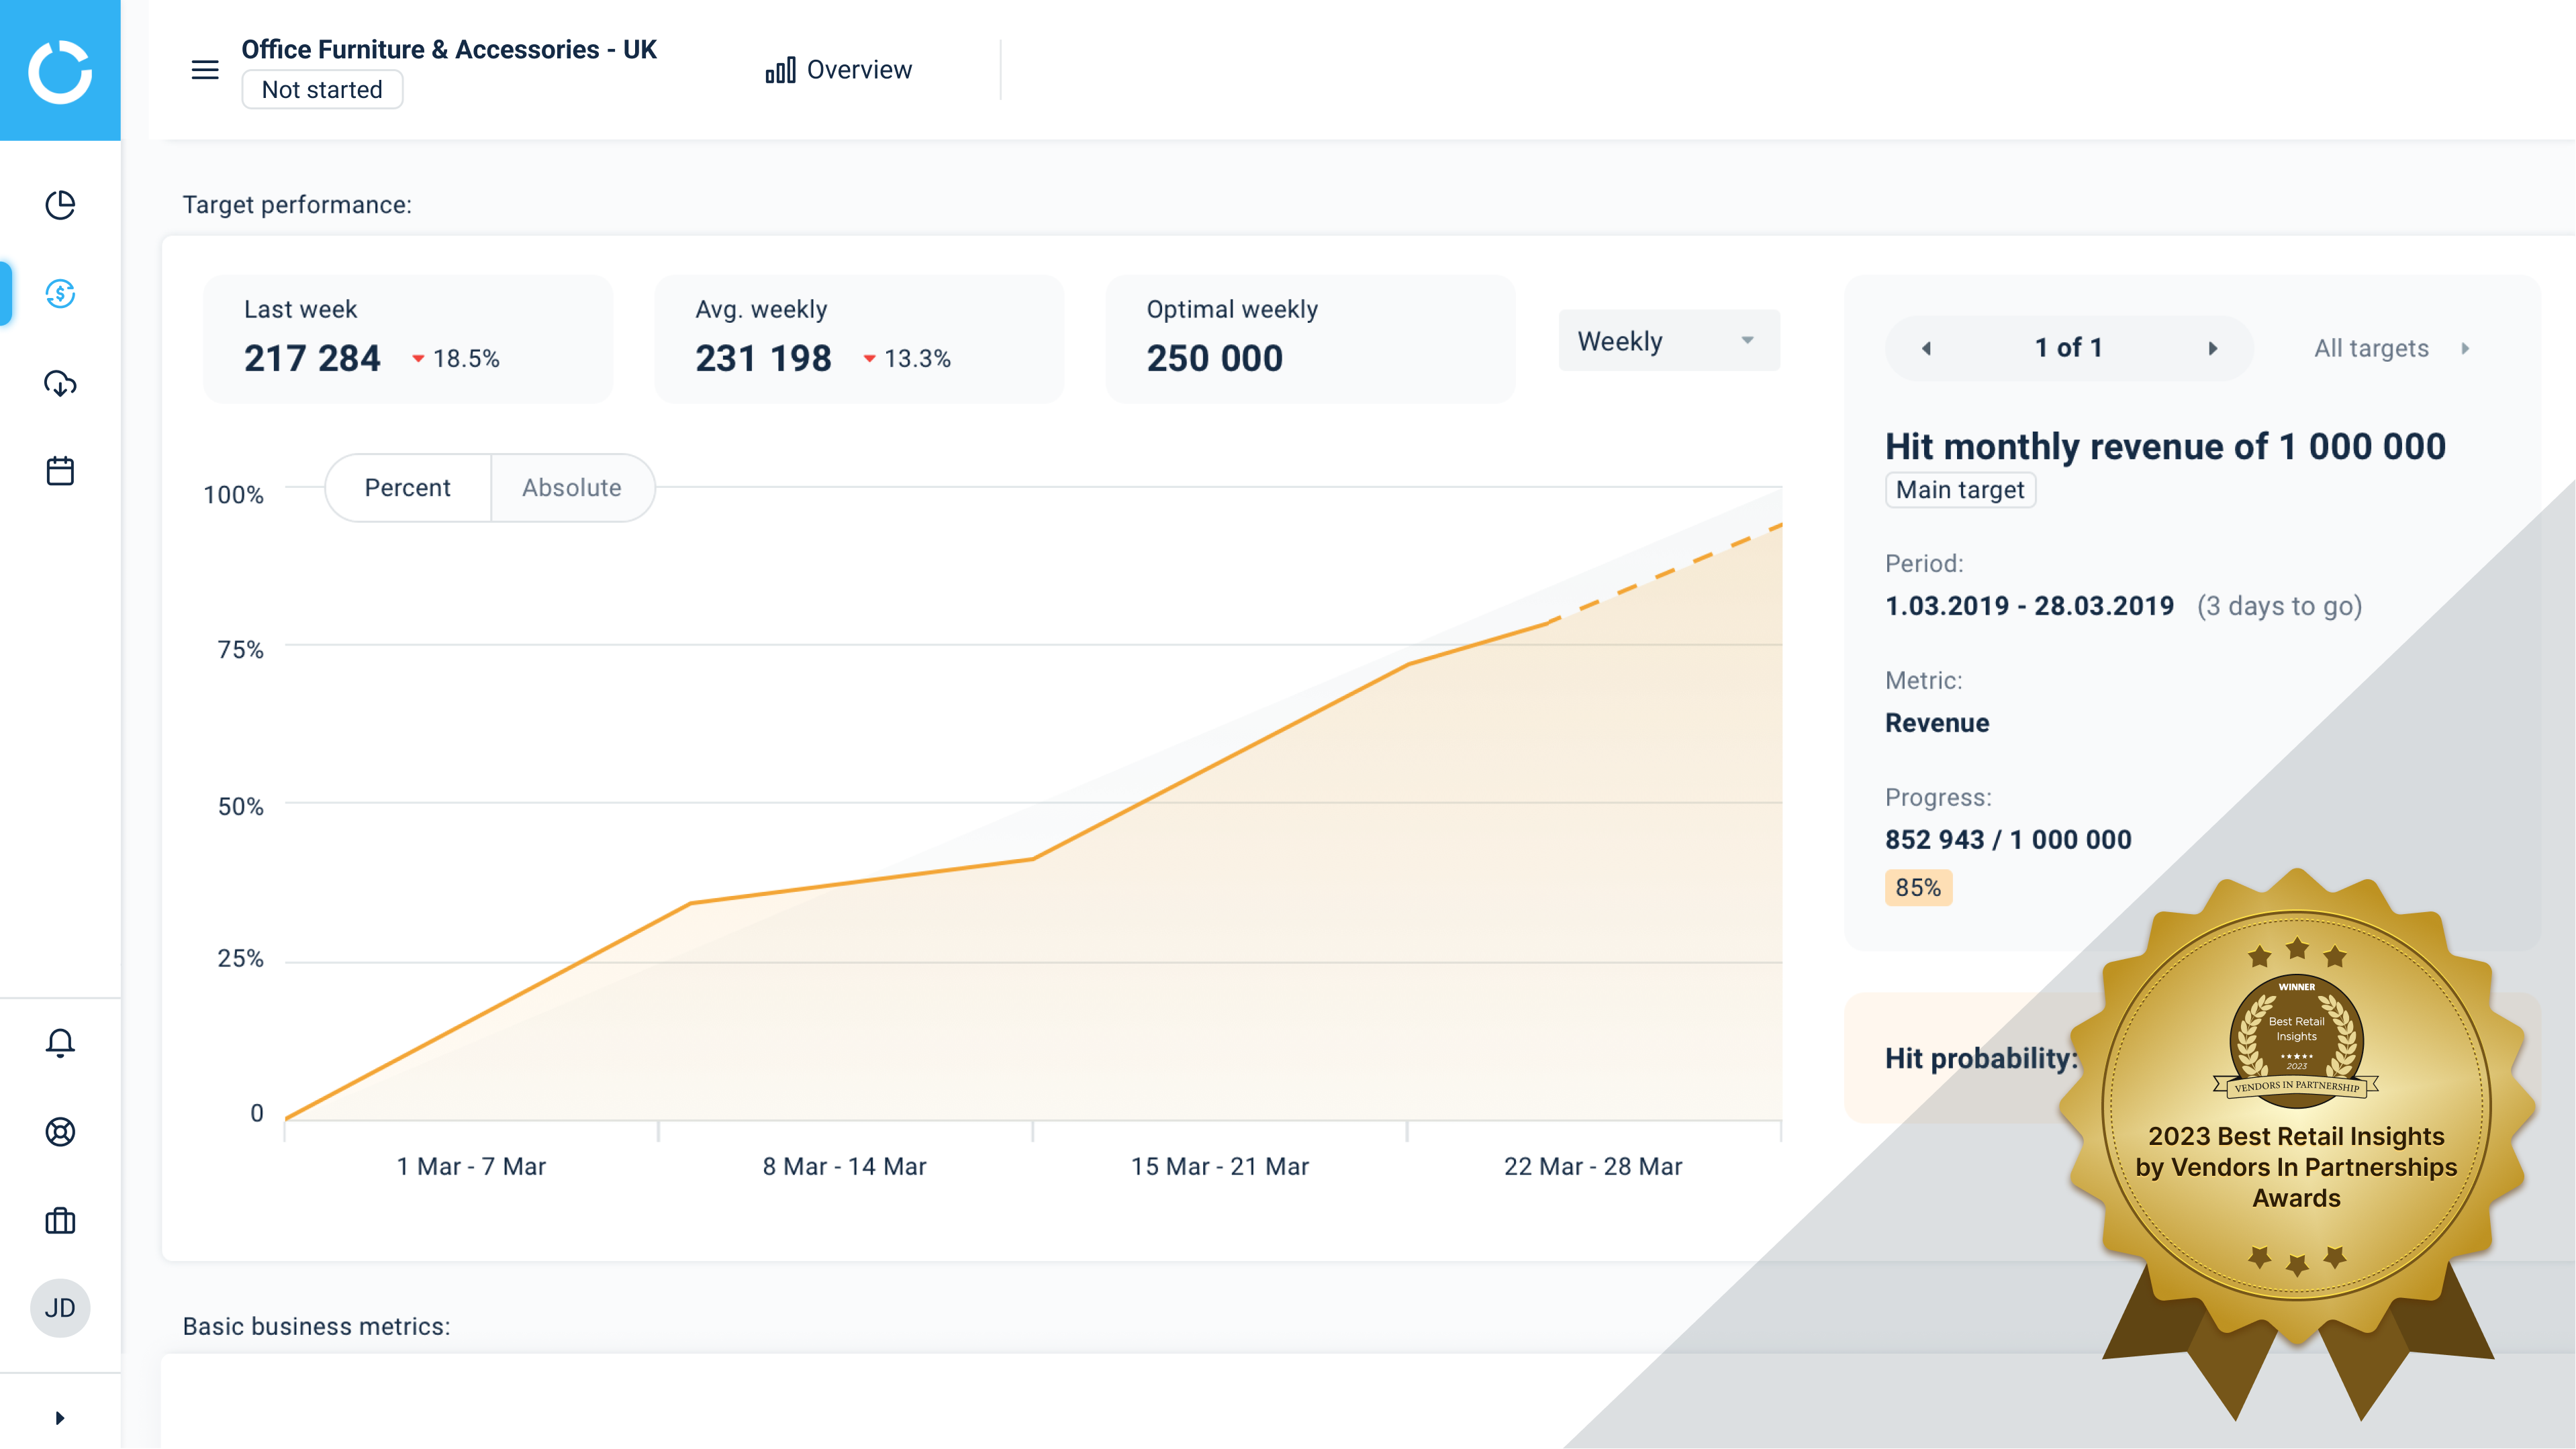
Task: Expand the sidebar with the bottom arrow
Action: coord(60,1416)
